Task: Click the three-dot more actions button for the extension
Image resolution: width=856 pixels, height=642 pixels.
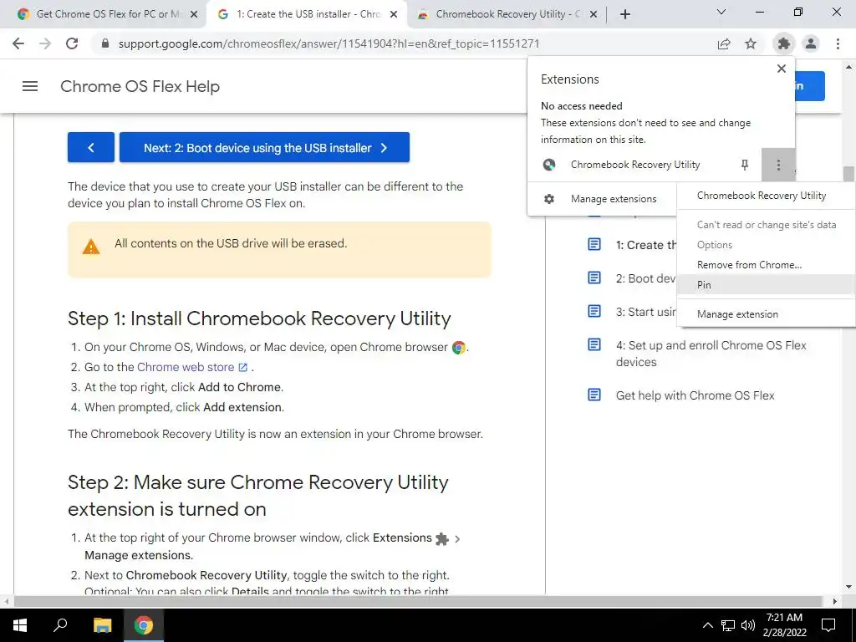Action: (778, 165)
